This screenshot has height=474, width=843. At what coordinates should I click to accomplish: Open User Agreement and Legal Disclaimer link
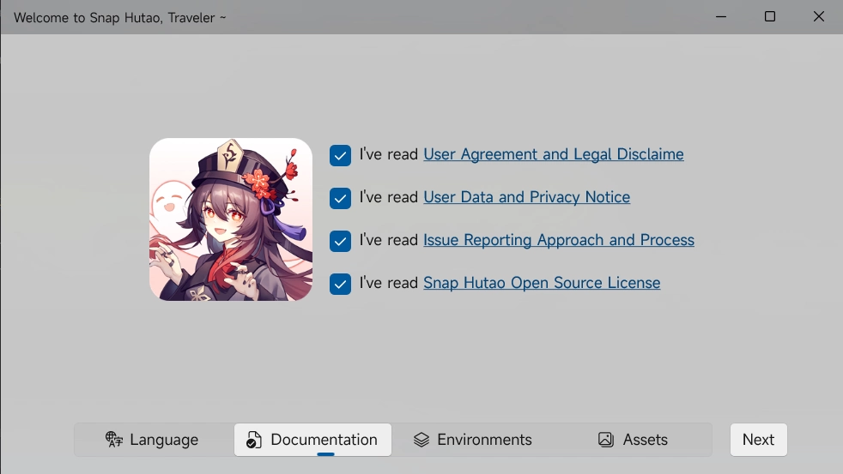553,154
